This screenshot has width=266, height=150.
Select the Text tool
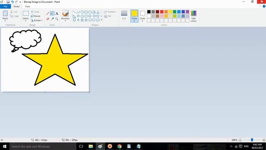[57, 13]
